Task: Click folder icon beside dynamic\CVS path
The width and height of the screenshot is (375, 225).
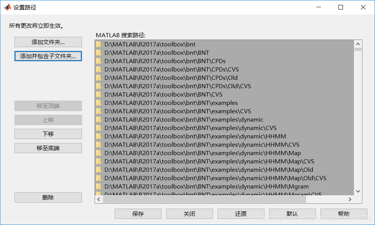Action: click(x=99, y=128)
